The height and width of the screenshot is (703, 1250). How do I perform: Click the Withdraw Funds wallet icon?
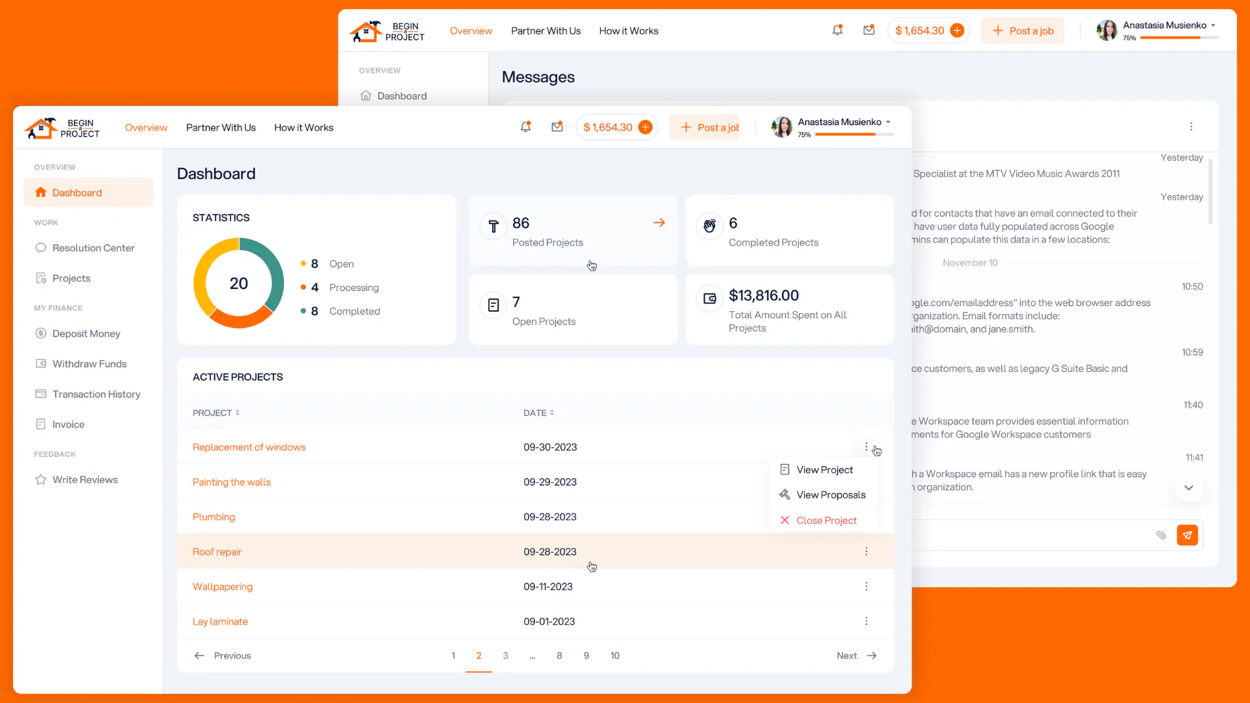40,364
